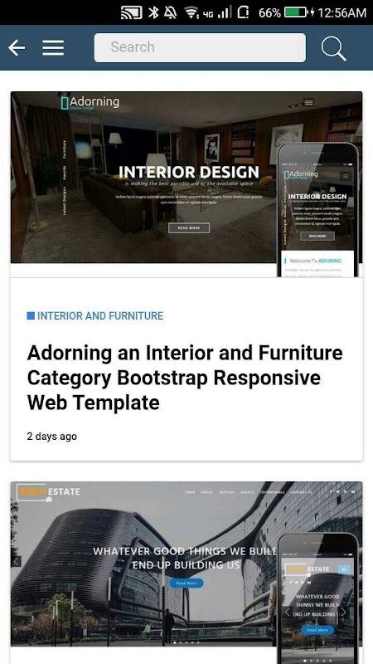Click the Read More button in Adorning preview

(189, 227)
